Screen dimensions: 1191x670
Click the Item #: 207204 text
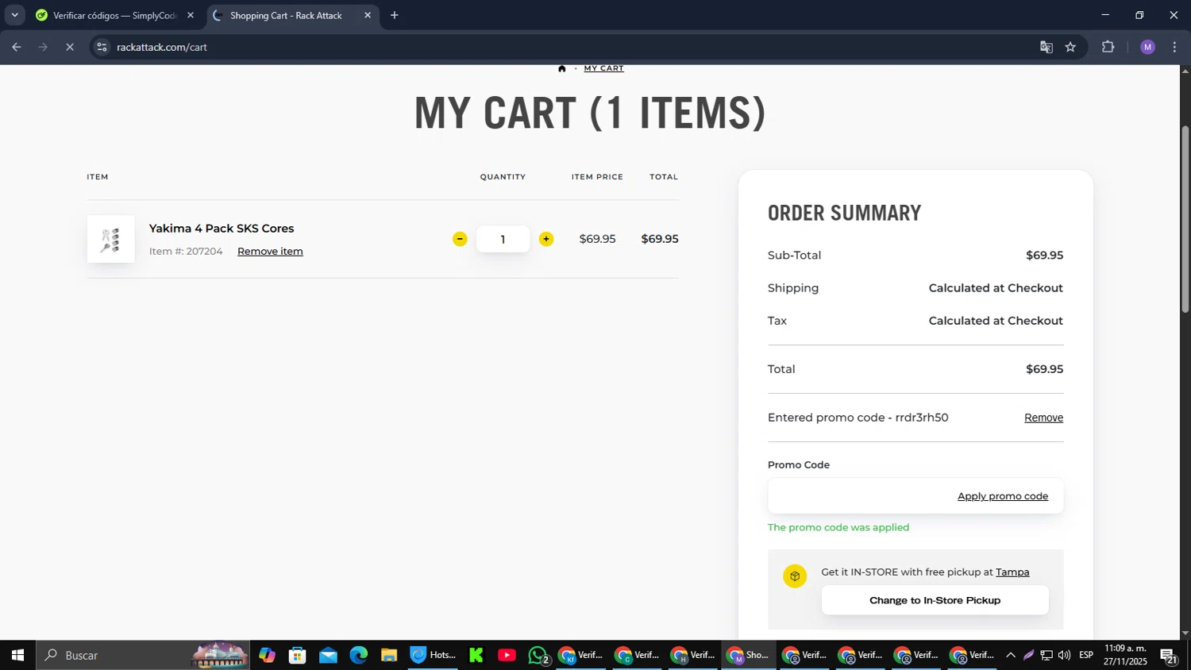(186, 252)
